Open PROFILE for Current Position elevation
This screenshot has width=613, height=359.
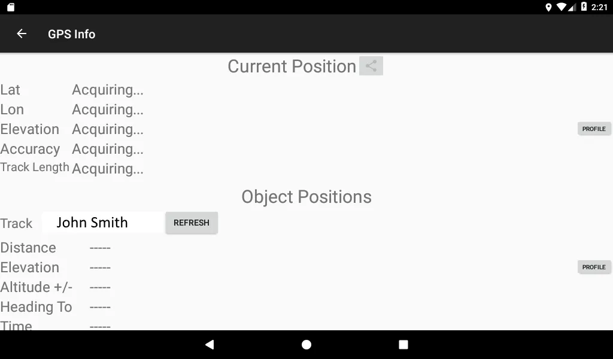594,129
